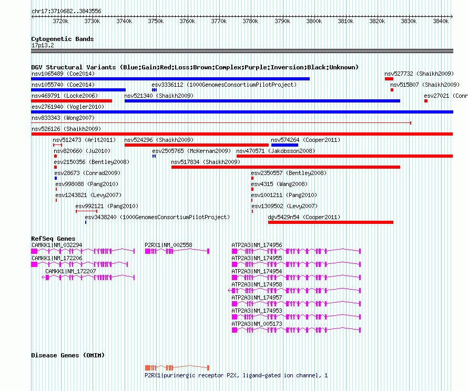468x391 pixels.
Task: Click CAMKK1|NM_172206 gene label
Action: tap(57, 258)
